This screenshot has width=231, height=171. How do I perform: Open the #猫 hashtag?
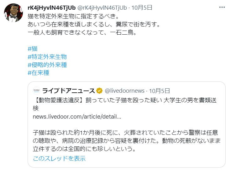(33, 49)
